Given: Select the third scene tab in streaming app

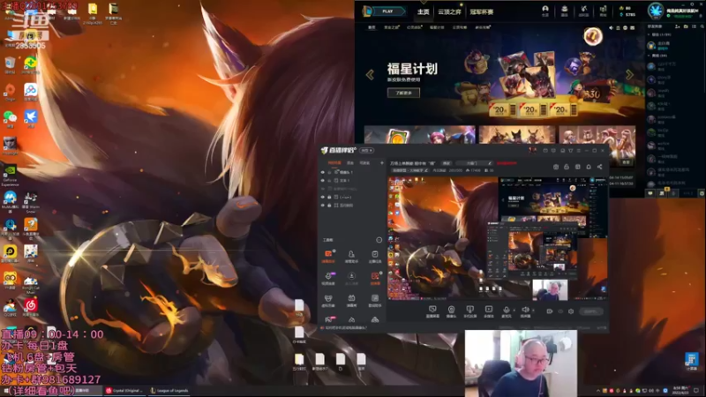Looking at the screenshot, I should pyautogui.click(x=364, y=163).
